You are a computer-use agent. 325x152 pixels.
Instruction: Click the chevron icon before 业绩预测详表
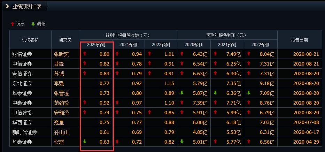pos(7,6)
